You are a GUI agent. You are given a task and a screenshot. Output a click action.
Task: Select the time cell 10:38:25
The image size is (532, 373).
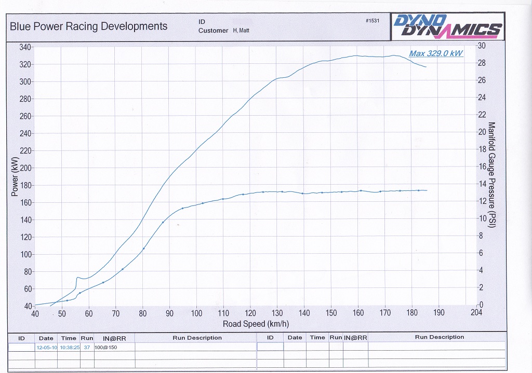coord(68,347)
